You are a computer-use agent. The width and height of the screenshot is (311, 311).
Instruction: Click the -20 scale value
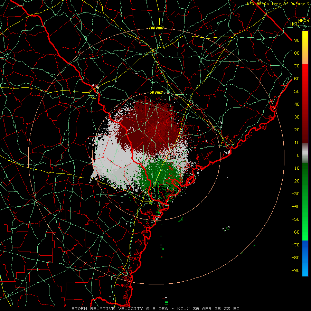click(295, 181)
